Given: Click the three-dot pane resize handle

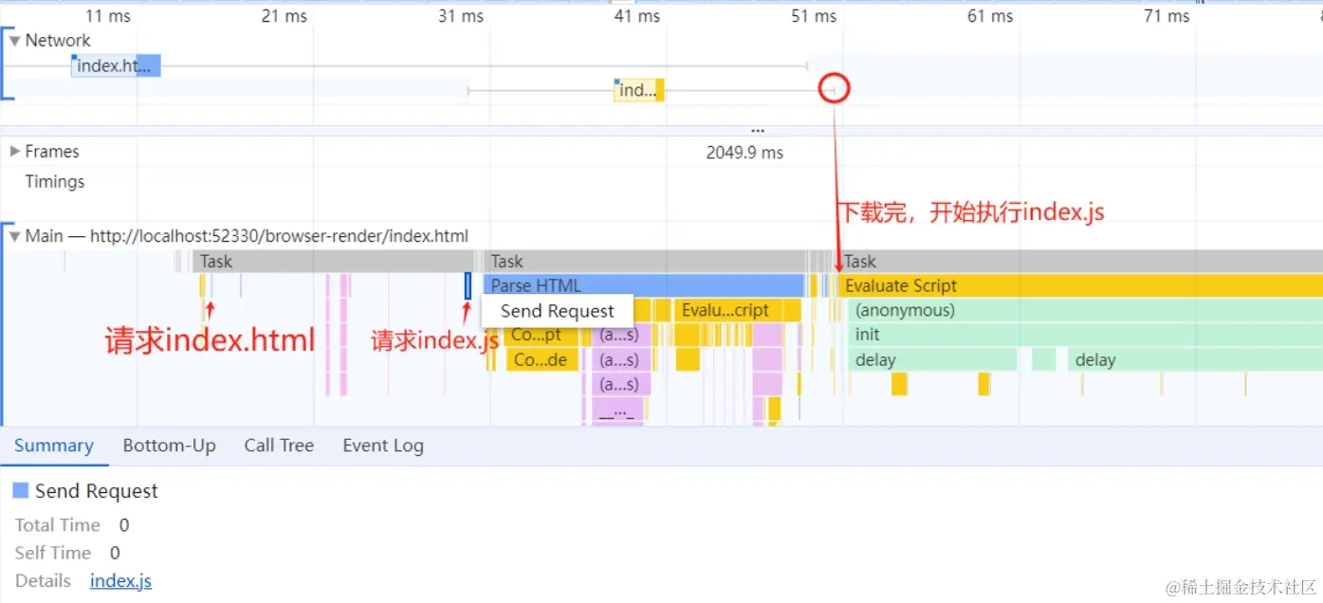Looking at the screenshot, I should [757, 130].
